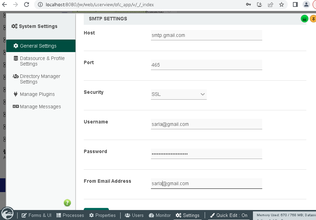Click the password key icon in address bar
The image size is (316, 220).
248,5
